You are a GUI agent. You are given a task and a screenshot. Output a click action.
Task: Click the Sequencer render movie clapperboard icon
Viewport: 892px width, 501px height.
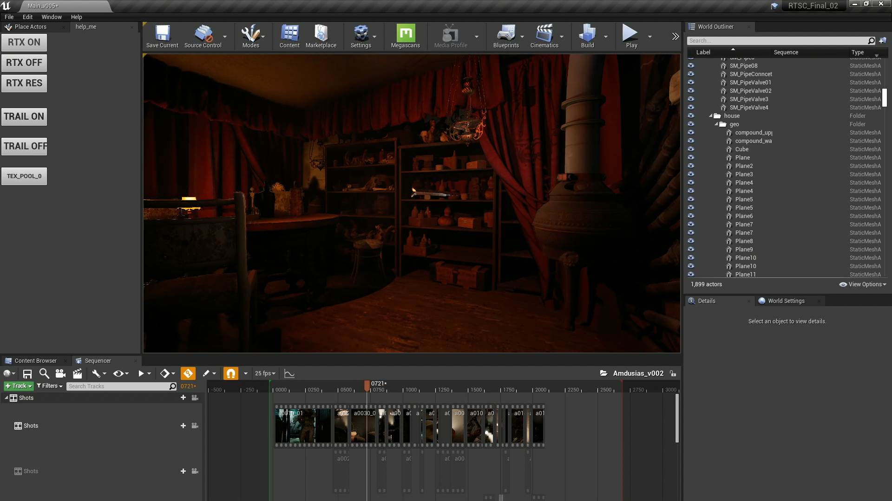pyautogui.click(x=78, y=373)
